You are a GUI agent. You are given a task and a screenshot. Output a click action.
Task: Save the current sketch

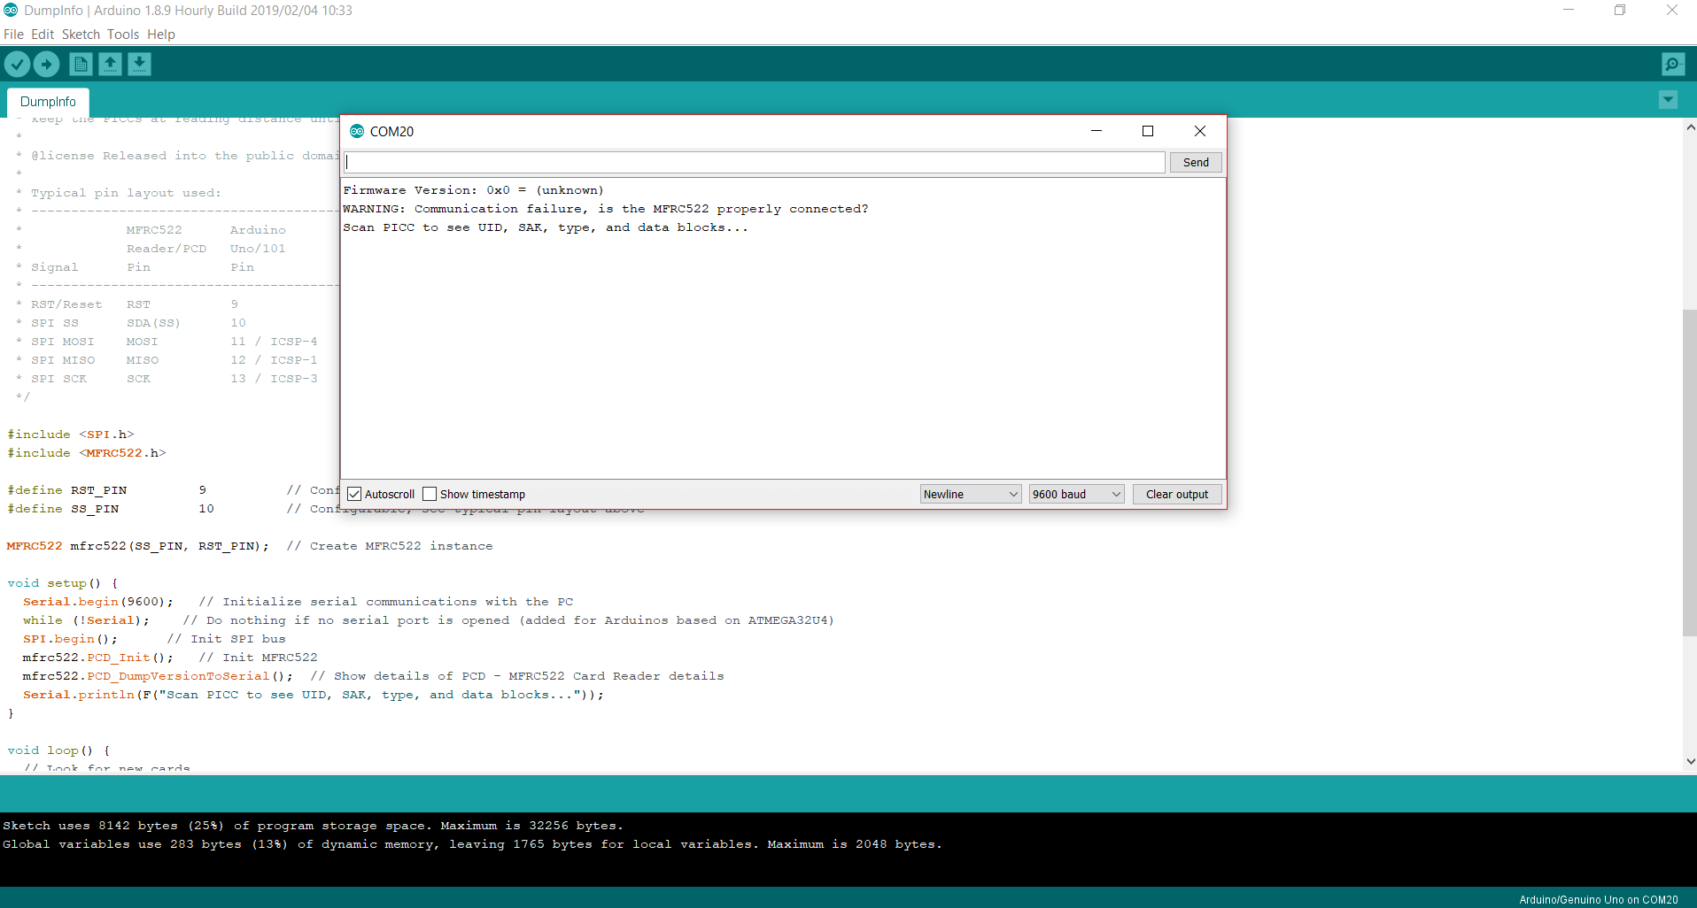pos(139,64)
